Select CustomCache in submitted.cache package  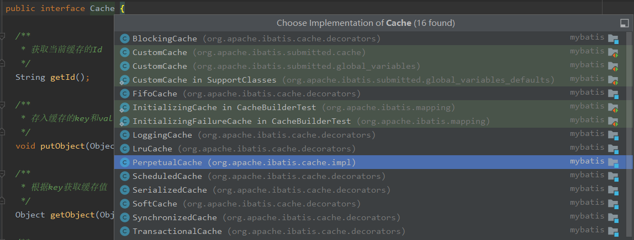tap(160, 52)
